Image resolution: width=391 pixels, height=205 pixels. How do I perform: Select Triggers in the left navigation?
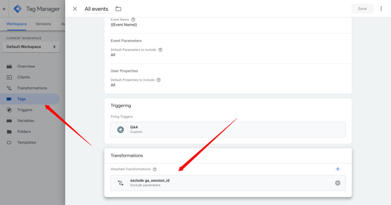click(24, 110)
